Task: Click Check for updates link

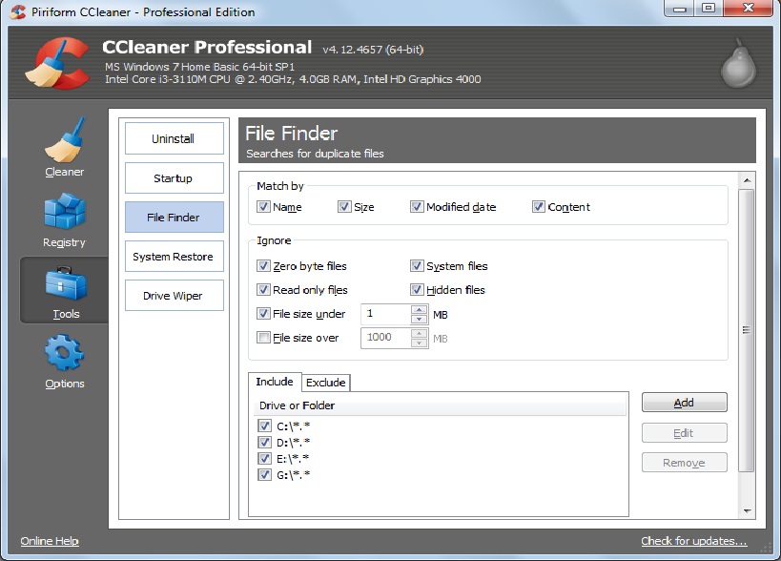Action: click(x=694, y=541)
